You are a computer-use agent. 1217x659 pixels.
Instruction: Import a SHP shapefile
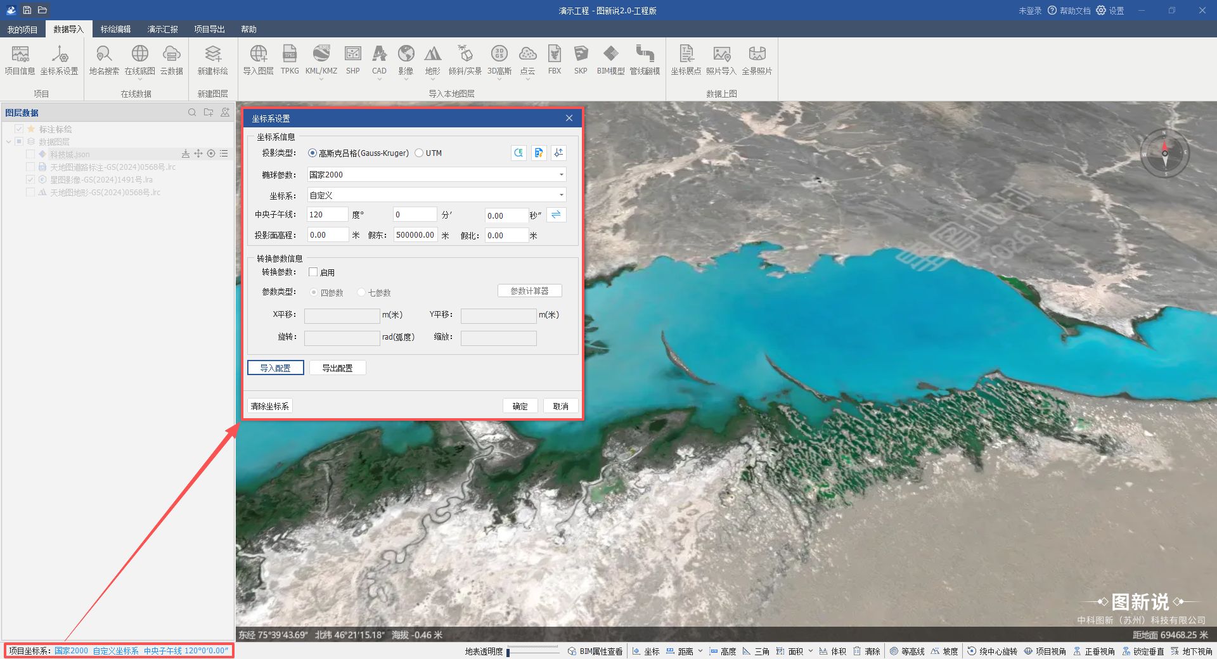click(353, 61)
